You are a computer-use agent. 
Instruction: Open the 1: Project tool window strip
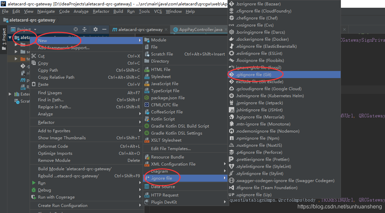[4, 39]
